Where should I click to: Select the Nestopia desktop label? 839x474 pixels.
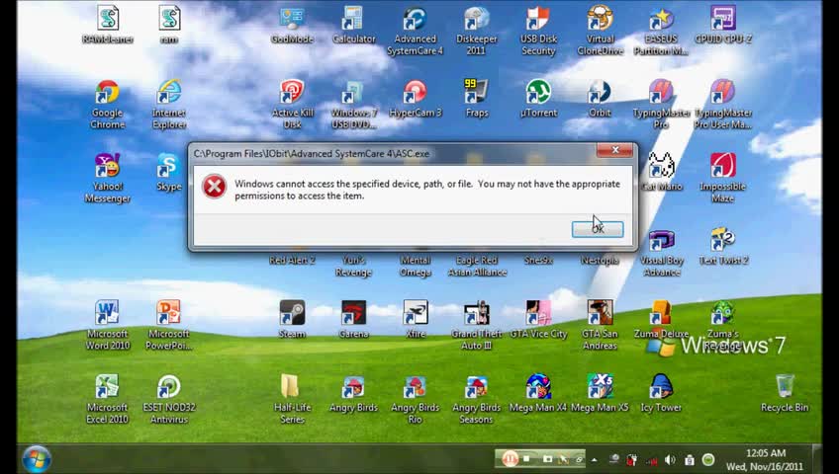tap(600, 261)
